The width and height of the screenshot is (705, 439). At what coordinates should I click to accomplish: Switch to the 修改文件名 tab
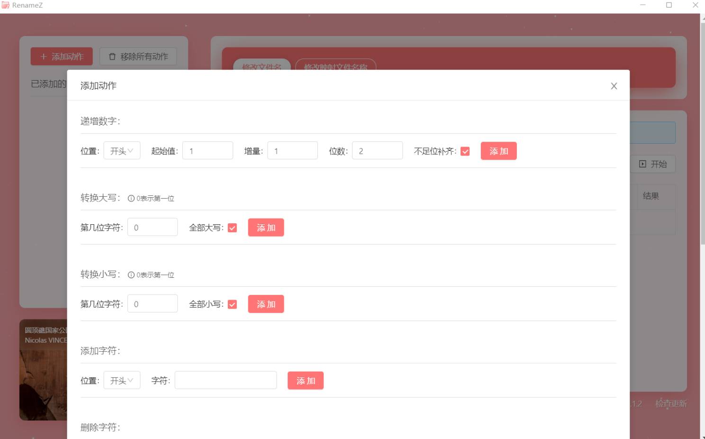[x=262, y=65]
